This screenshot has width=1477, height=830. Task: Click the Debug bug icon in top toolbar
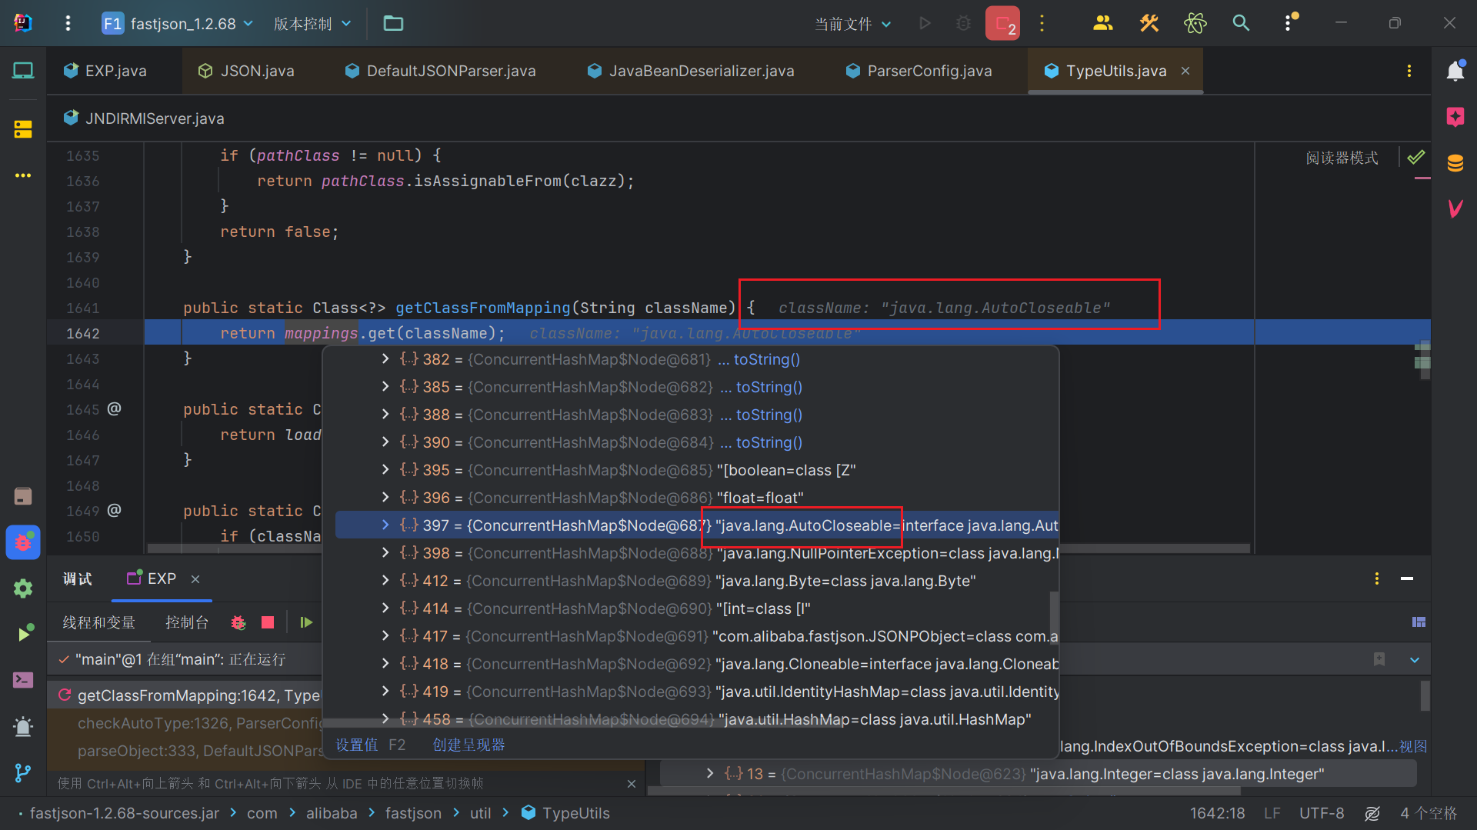[x=963, y=23]
